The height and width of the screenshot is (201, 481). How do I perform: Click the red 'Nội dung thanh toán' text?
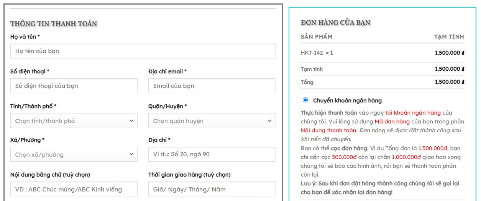coord(329,130)
